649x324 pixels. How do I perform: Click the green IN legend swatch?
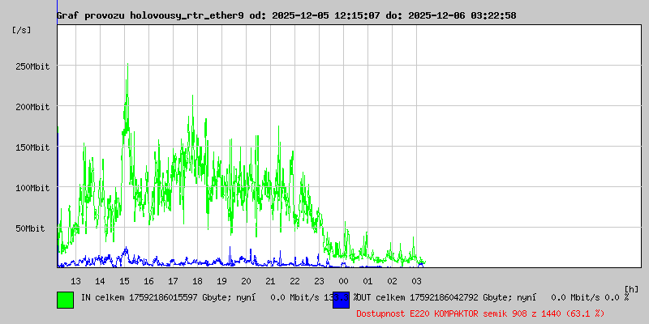(x=65, y=299)
